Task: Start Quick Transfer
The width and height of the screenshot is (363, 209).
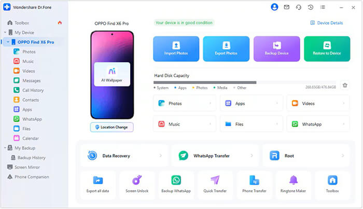Action: (215, 185)
